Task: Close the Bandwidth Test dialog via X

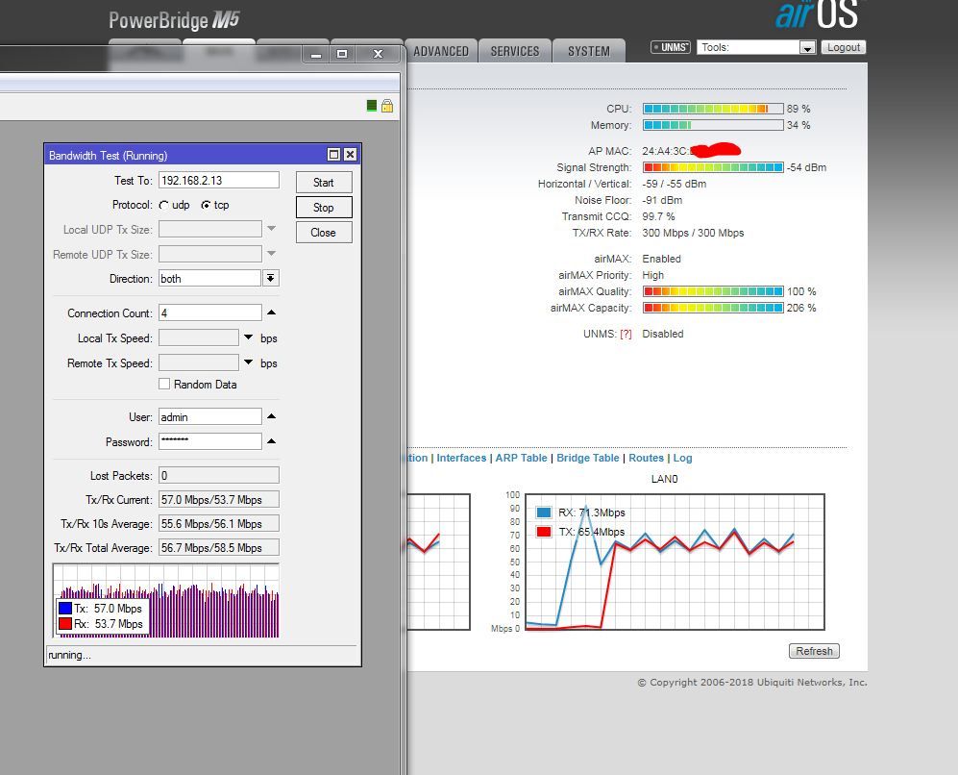Action: click(x=350, y=155)
